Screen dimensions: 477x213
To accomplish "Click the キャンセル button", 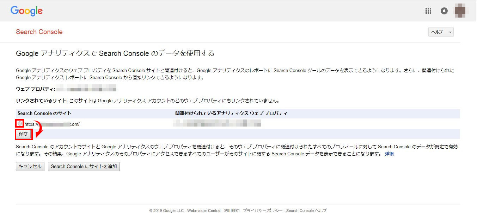I will coord(30,166).
